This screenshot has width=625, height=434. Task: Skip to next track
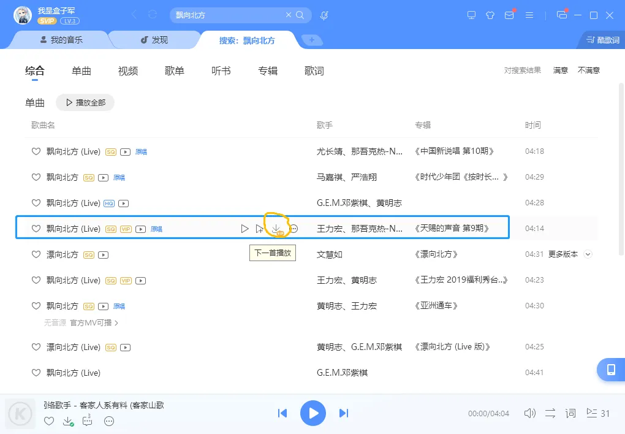(x=344, y=413)
